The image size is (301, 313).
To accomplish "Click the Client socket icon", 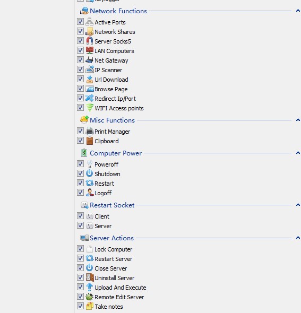I will pos(89,216).
